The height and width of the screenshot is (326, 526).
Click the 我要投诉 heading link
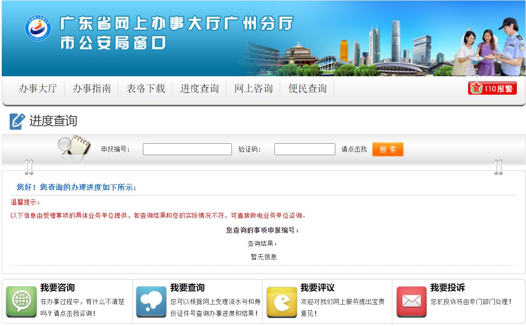(448, 288)
